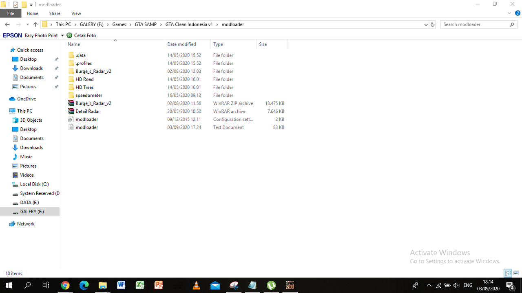The height and width of the screenshot is (293, 522).
Task: Click the Cetak Foto button
Action: (x=81, y=35)
